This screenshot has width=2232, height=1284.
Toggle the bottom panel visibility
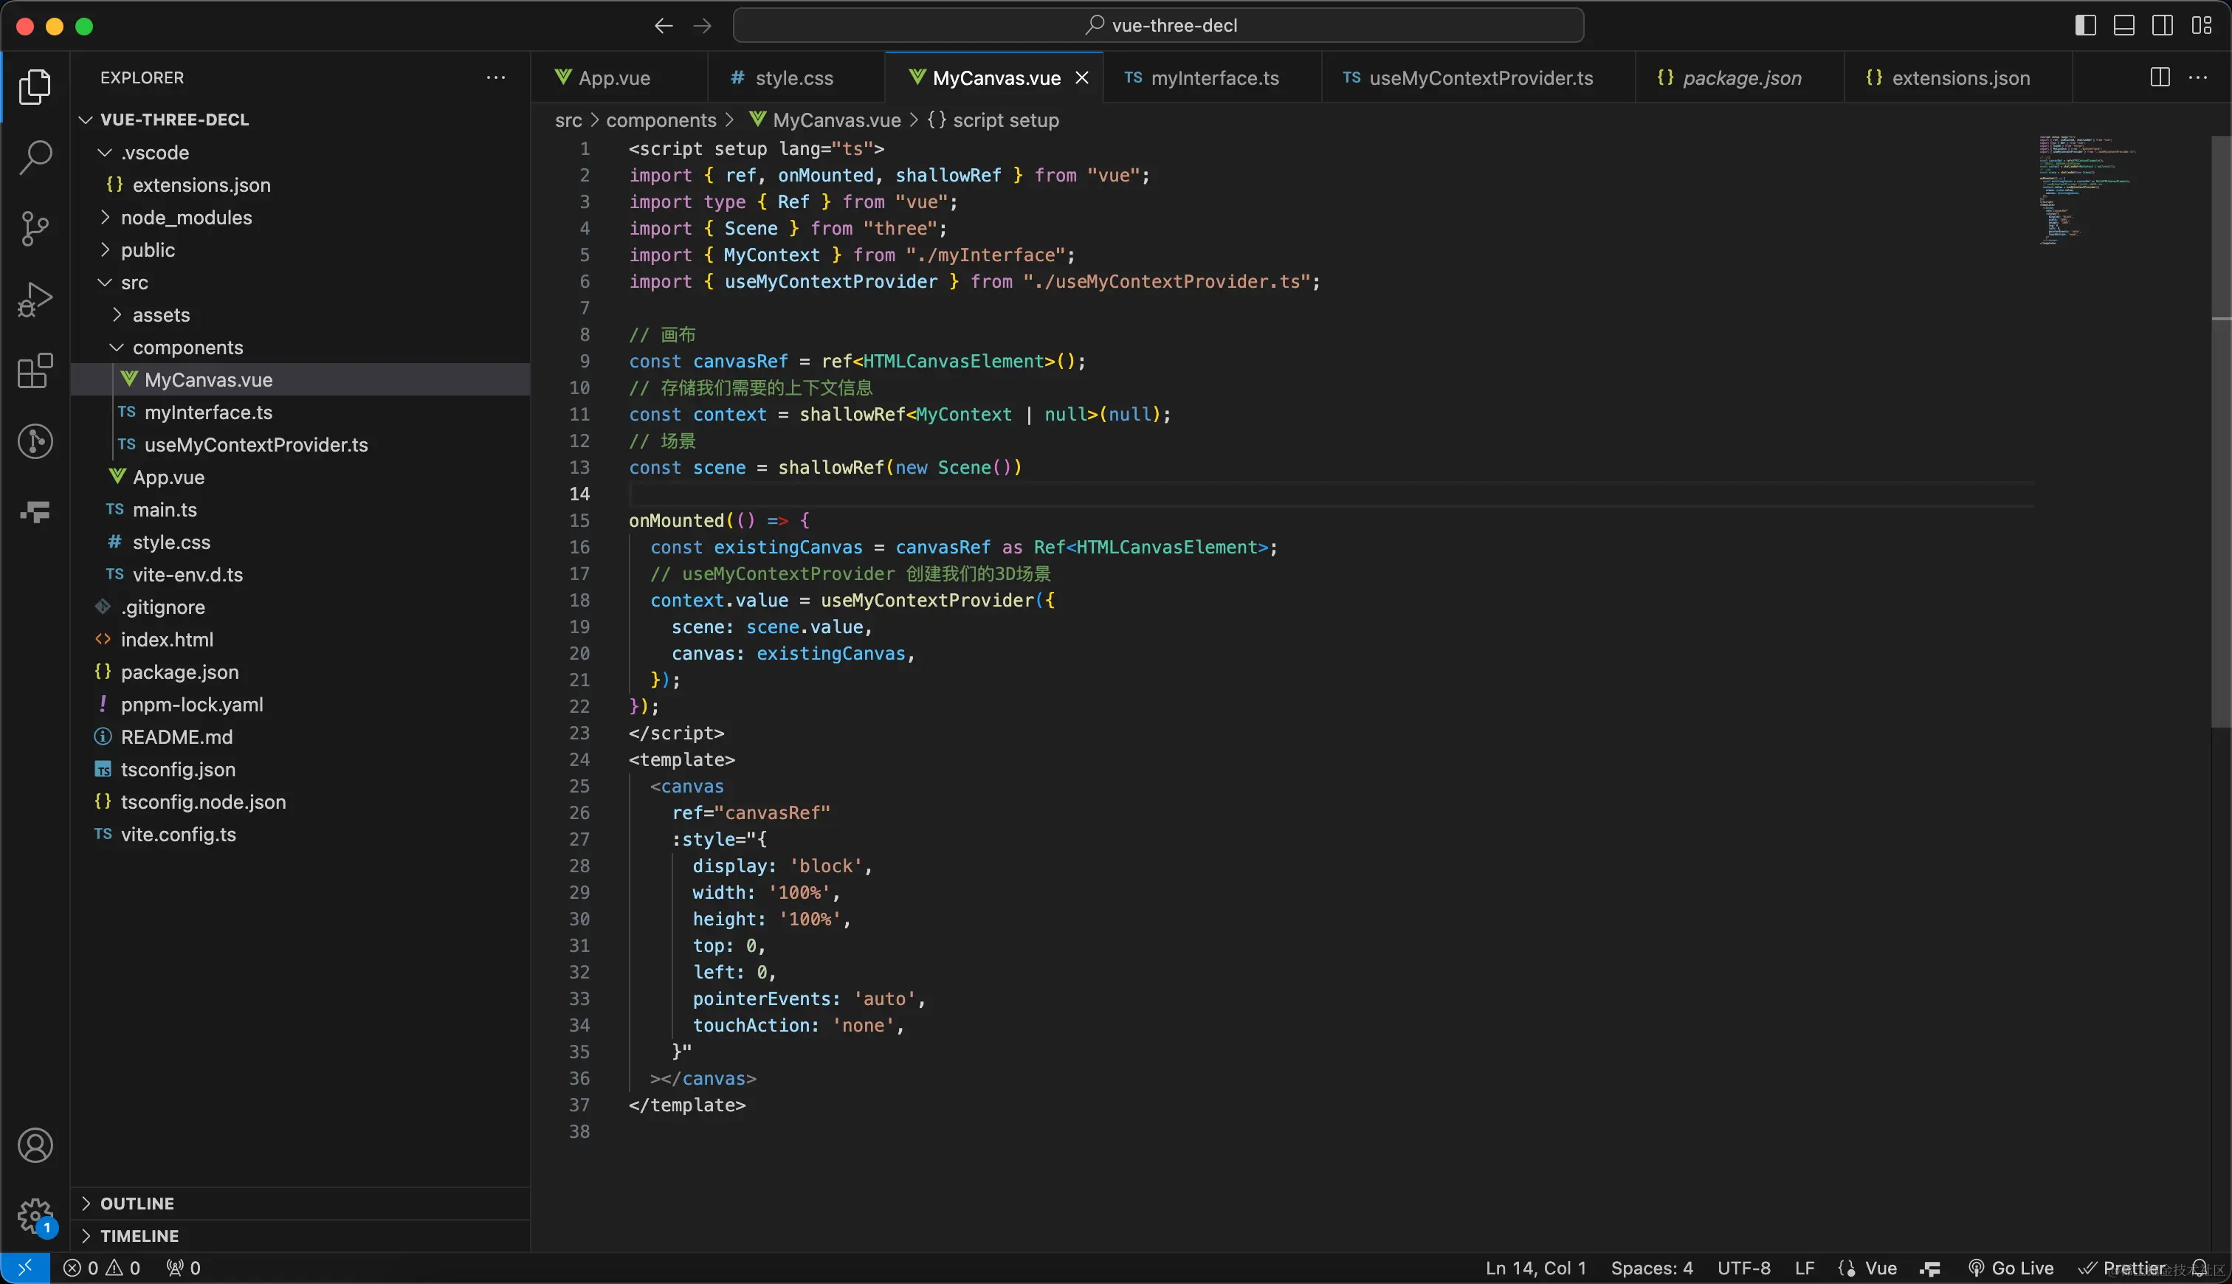(2124, 26)
